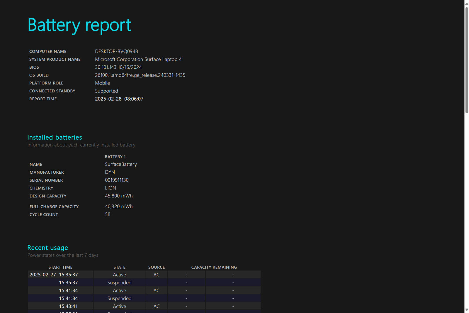Click Power states over the last 7 days
Viewport: 469px width, 313px height.
tap(63, 255)
